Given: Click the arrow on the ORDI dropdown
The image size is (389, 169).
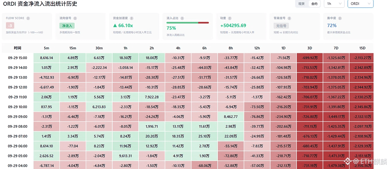Looking at the screenshot, I should pyautogui.click(x=369, y=4).
